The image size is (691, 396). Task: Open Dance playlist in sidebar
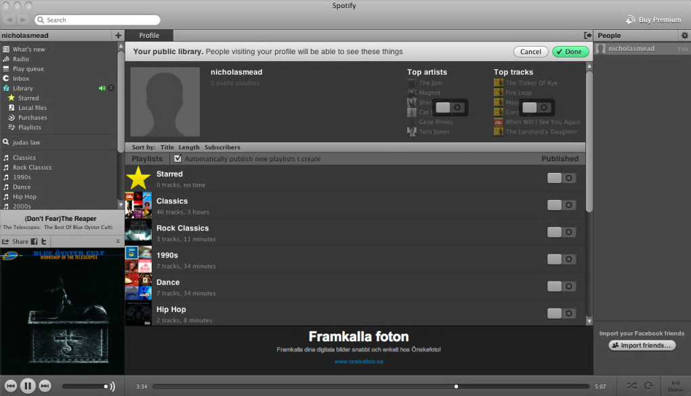click(22, 186)
